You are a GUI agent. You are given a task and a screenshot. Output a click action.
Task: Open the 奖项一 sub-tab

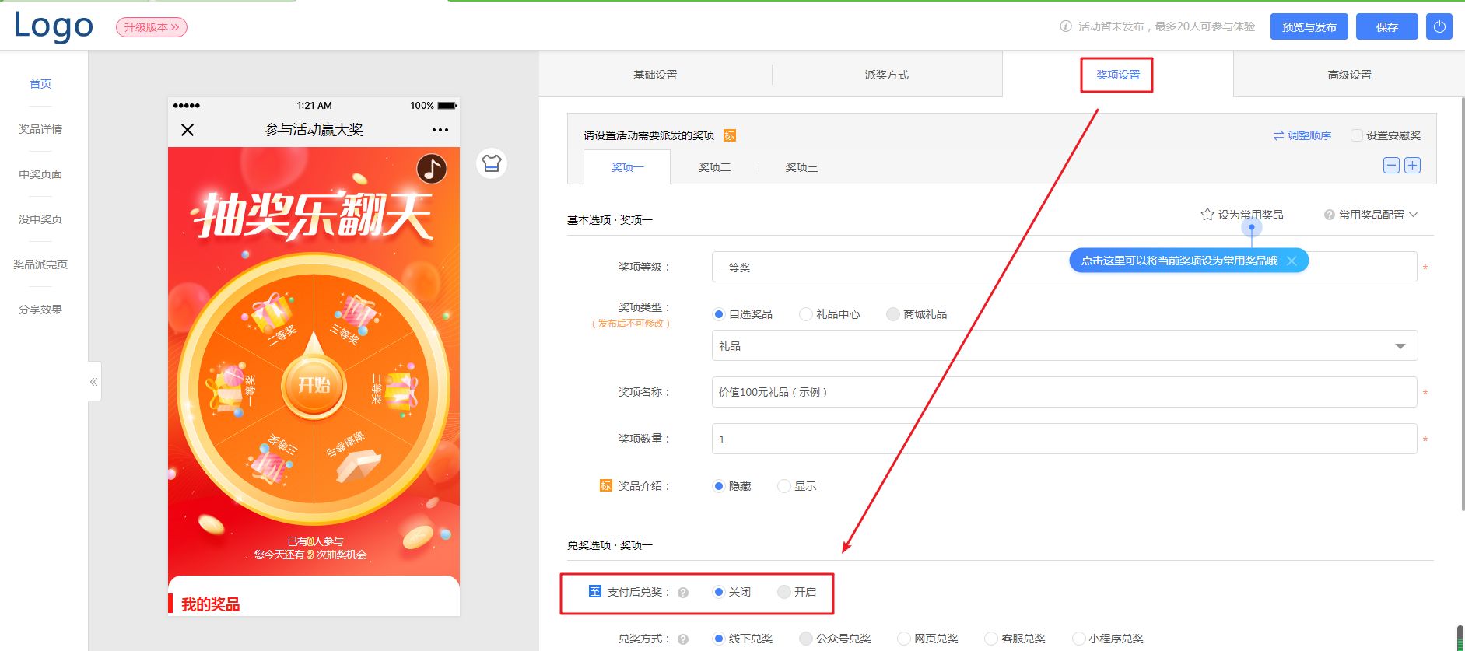point(627,167)
